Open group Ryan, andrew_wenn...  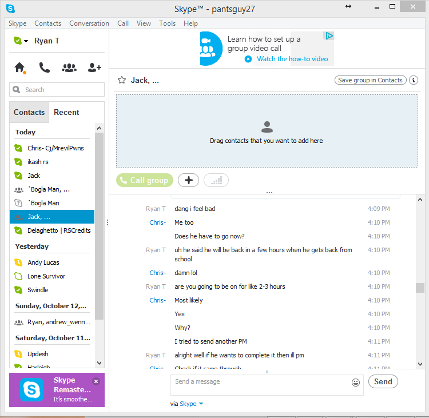(52, 322)
